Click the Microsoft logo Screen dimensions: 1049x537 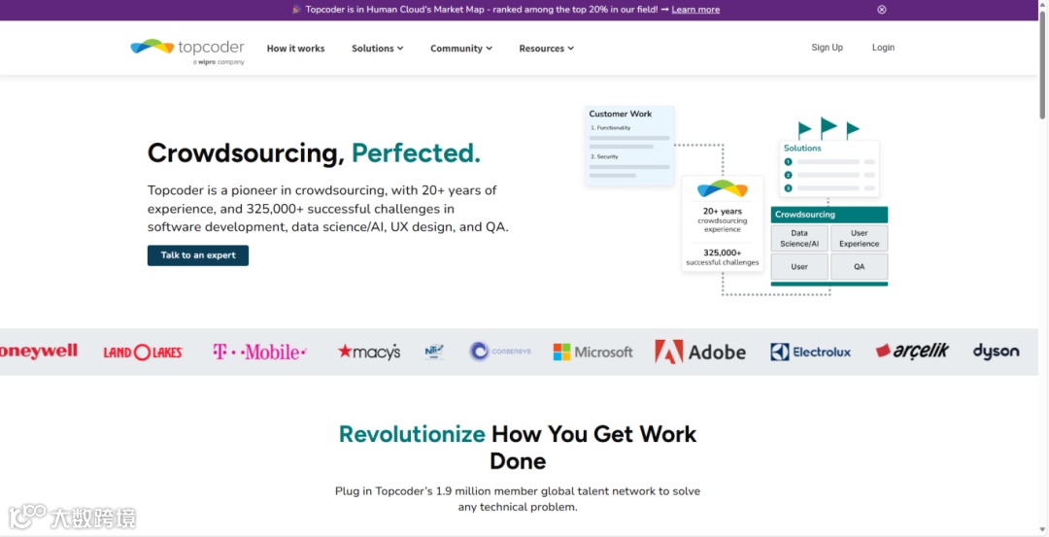click(592, 352)
